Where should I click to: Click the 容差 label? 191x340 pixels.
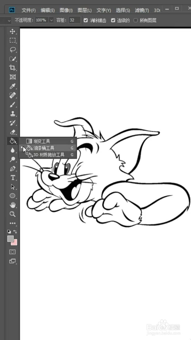pos(62,20)
